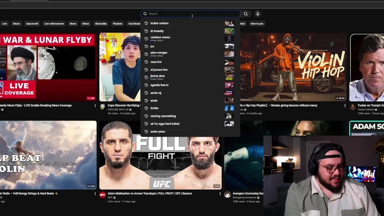Open Emergency Awesome channel name link
384x216 pixels.
(x=244, y=198)
